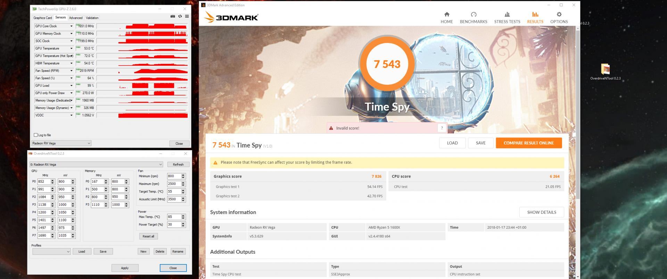Click Compare Result Online button
This screenshot has width=667, height=279.
(529, 143)
